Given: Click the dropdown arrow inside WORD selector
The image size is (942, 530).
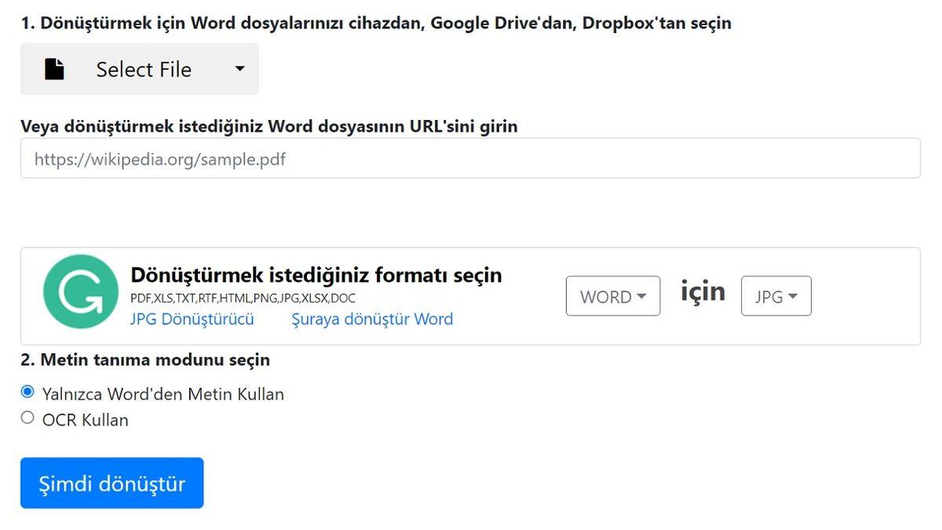Looking at the screenshot, I should [644, 296].
